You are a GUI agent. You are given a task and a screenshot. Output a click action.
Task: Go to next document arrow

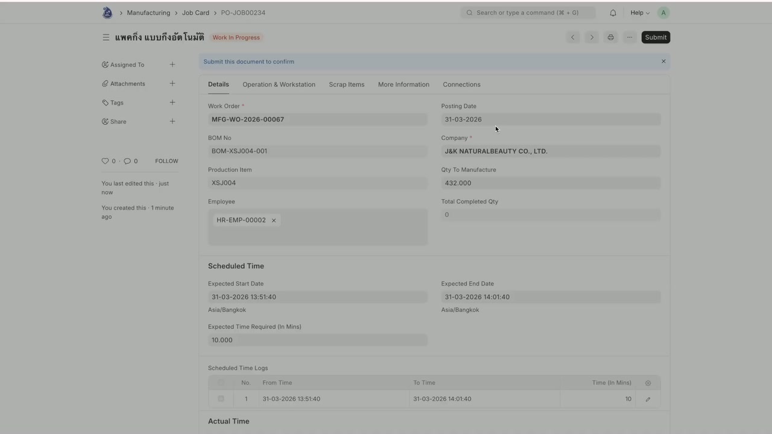(592, 37)
